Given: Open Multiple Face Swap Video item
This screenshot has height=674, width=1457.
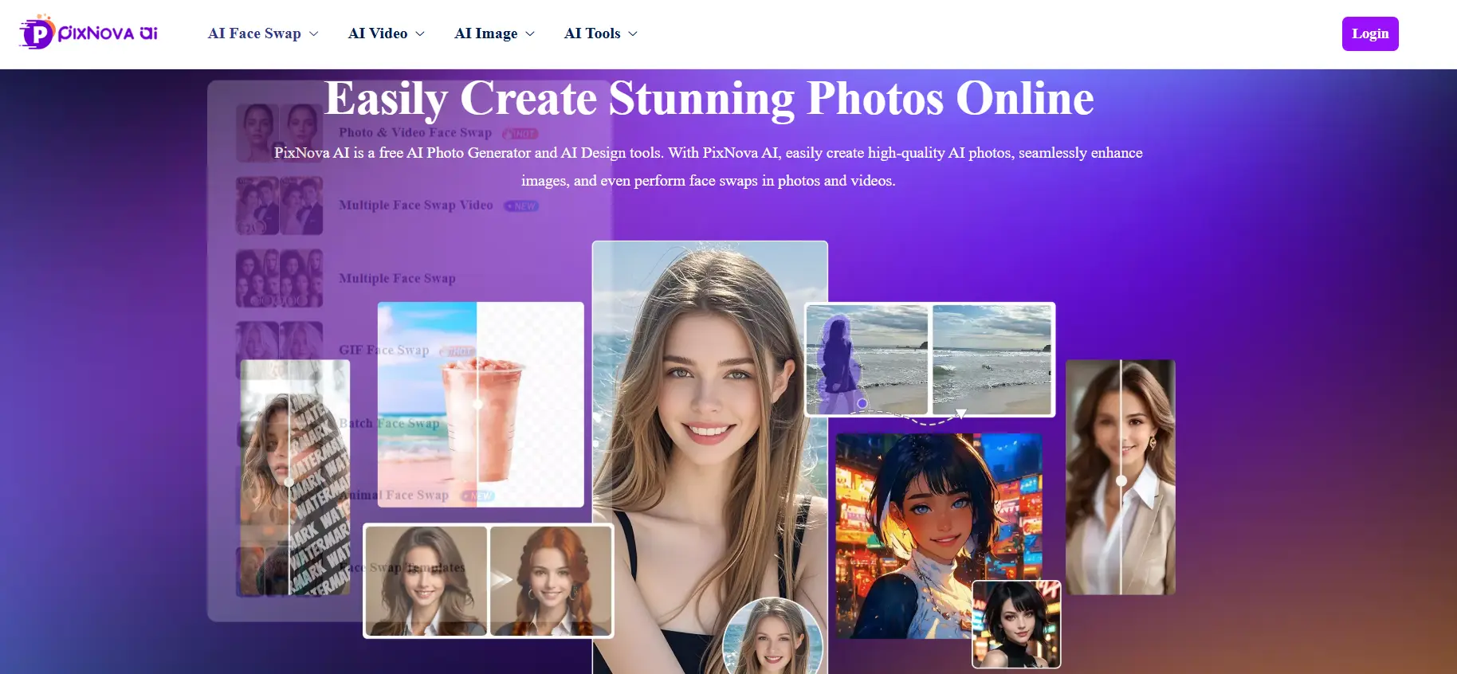Looking at the screenshot, I should tap(415, 206).
